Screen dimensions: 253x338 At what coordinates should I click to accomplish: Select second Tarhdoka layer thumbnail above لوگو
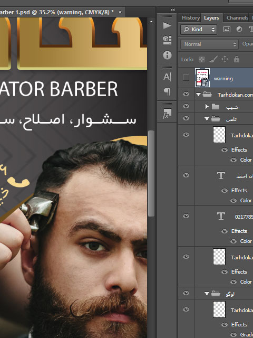(219, 257)
